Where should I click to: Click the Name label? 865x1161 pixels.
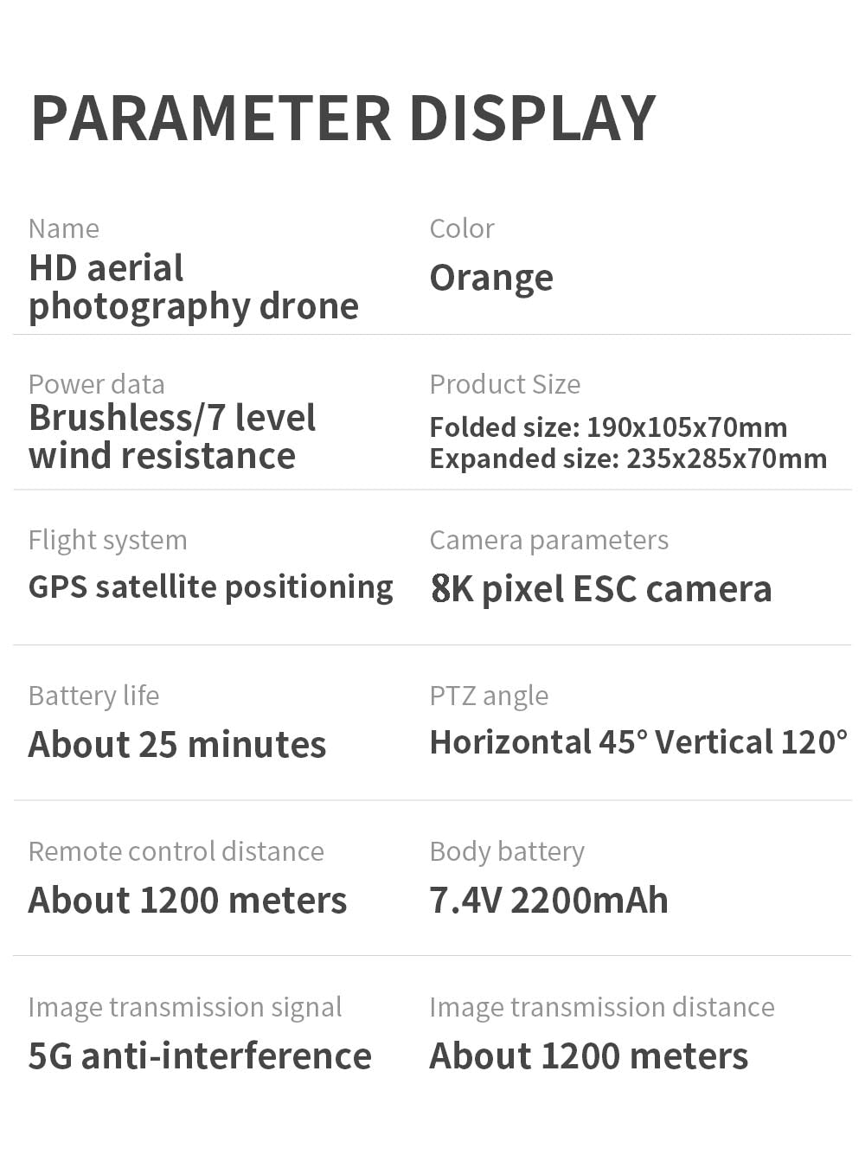pos(64,228)
